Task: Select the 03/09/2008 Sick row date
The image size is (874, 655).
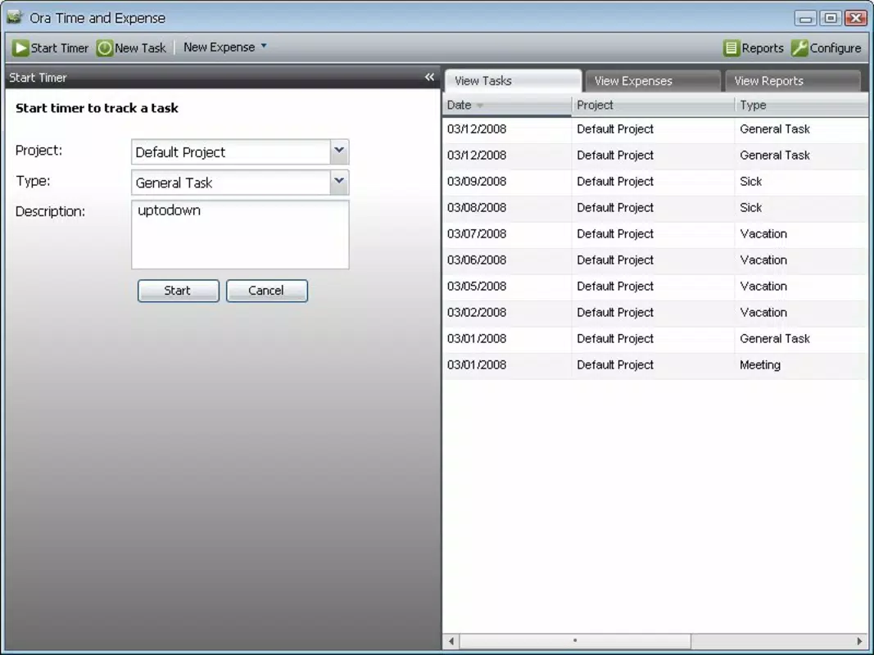Action: [477, 182]
